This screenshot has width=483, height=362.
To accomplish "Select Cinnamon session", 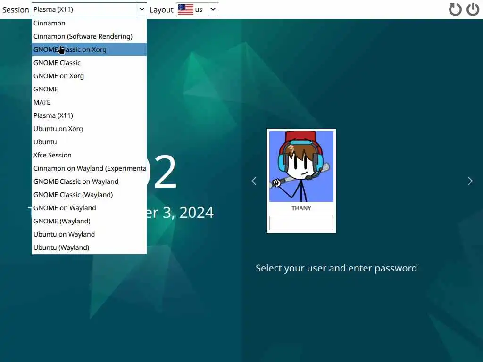I will click(x=89, y=23).
